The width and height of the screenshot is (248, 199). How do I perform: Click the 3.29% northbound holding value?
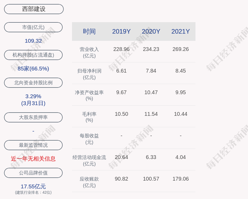coord(33,96)
